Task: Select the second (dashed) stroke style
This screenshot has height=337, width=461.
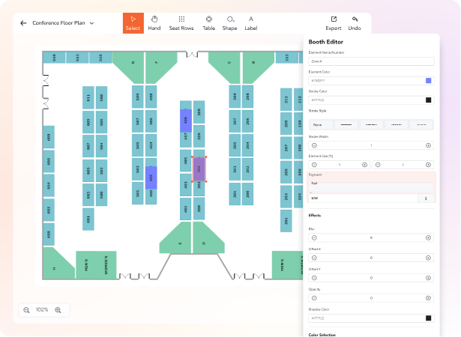Action: coord(371,125)
